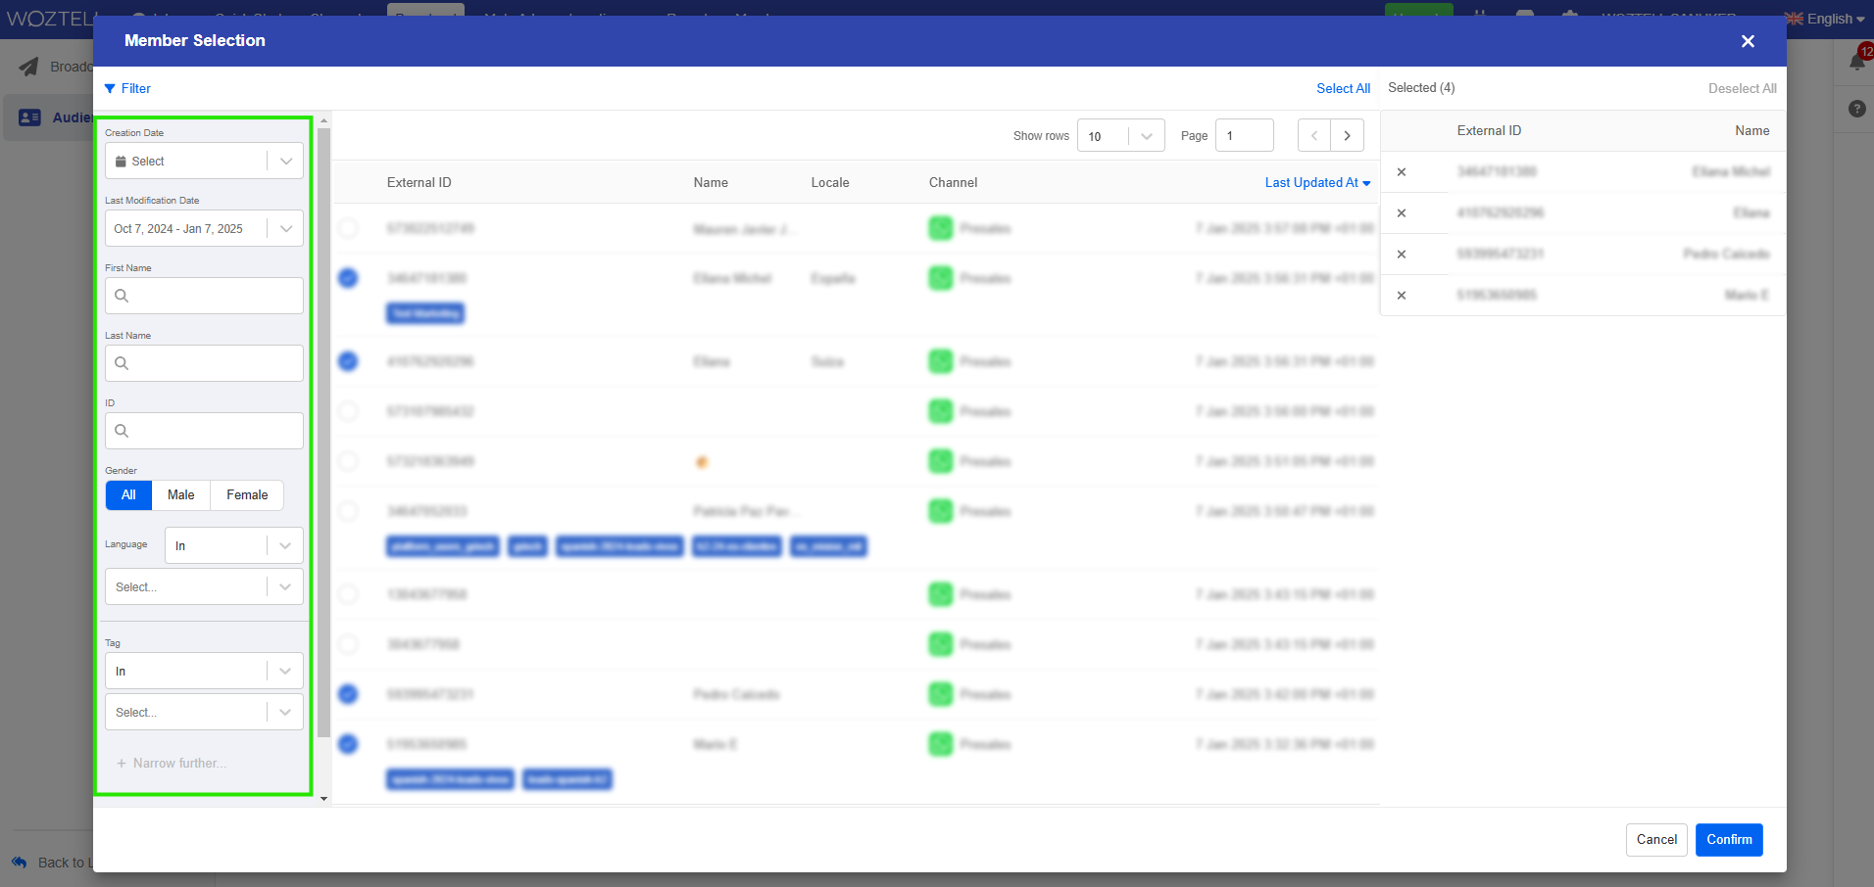The image size is (1874, 887).
Task: Click the help question mark icon
Action: coord(1856,109)
